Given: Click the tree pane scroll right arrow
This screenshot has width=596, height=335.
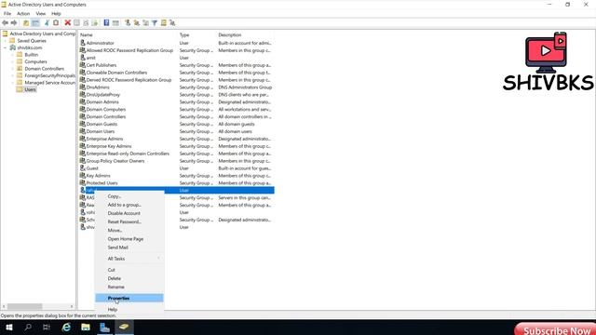Looking at the screenshot, I should pyautogui.click(x=72, y=306).
